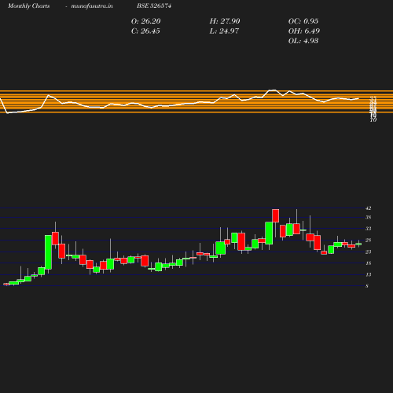The height and width of the screenshot is (393, 393).
Task: Click the "OC: 0.95" reading
Action: (x=303, y=21)
